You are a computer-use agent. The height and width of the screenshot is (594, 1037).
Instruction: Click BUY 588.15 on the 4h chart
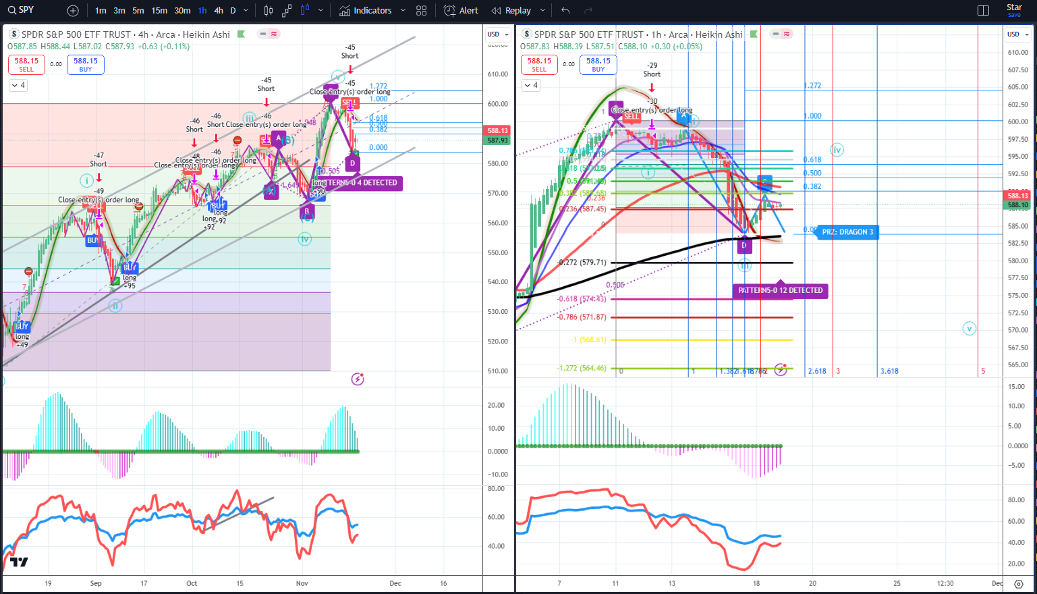[x=86, y=65]
